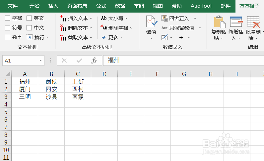Select cell containing 南霞
The height and width of the screenshot is (161, 264).
click(78, 97)
